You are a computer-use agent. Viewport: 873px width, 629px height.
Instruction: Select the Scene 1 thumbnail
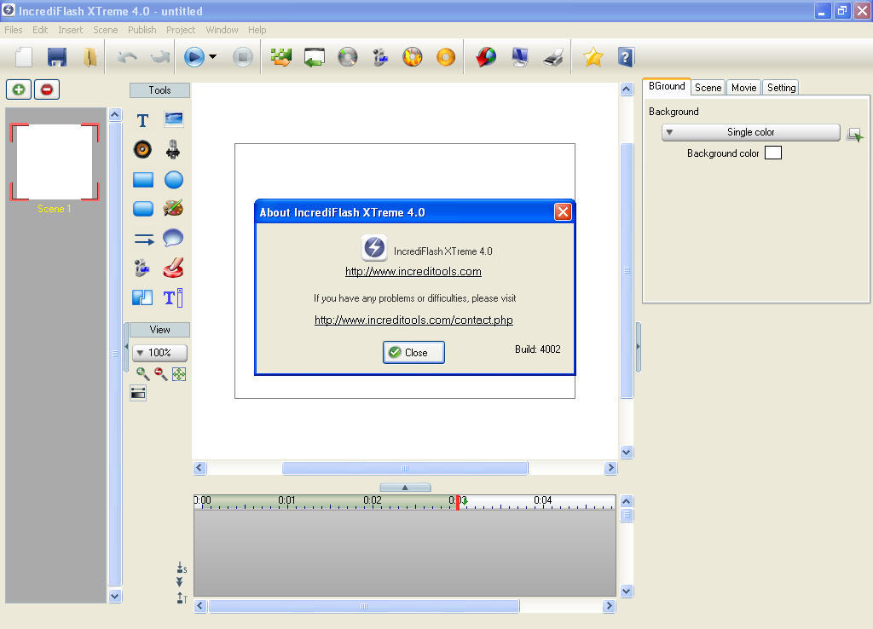point(55,162)
